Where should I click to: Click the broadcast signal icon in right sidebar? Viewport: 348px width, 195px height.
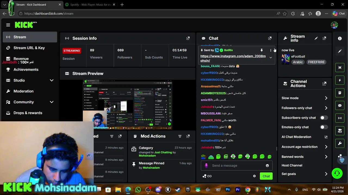(340, 118)
